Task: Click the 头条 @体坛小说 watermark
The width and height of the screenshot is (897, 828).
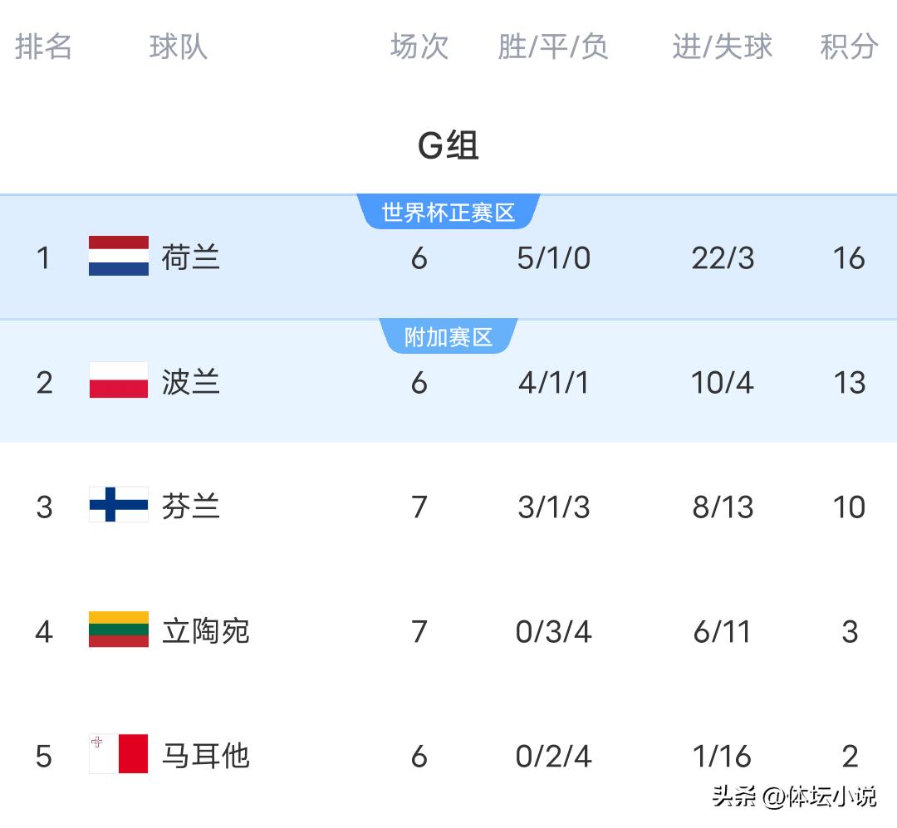Action: coord(794,797)
